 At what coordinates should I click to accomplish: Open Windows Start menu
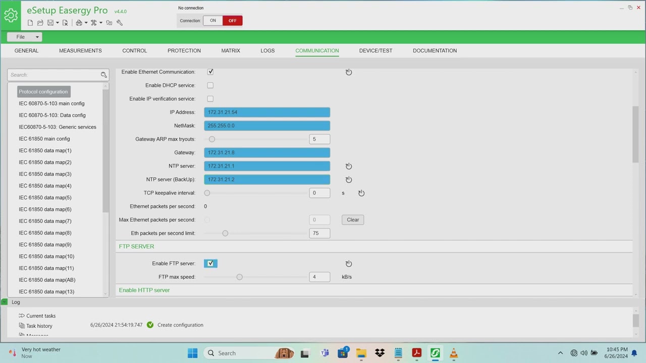pos(193,353)
